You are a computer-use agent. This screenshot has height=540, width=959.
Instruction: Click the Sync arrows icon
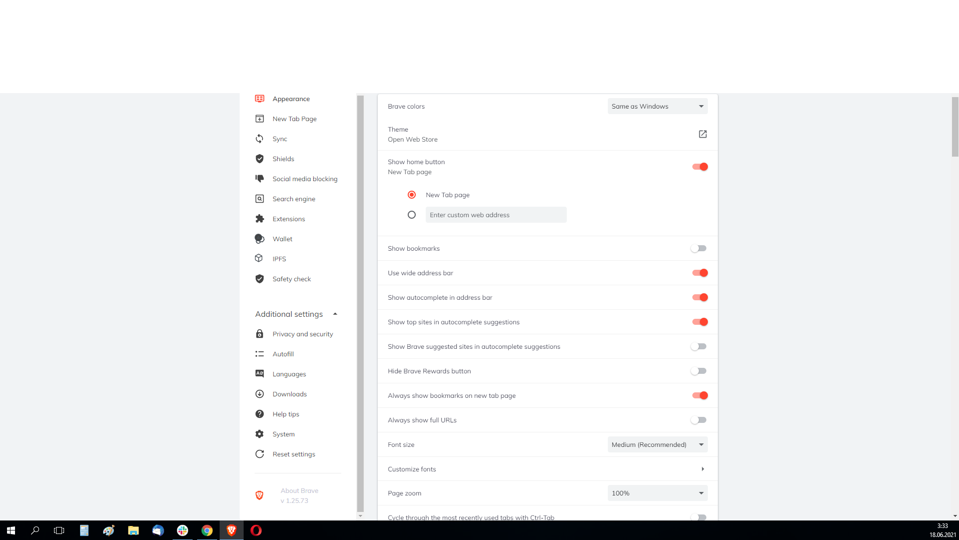pyautogui.click(x=259, y=139)
